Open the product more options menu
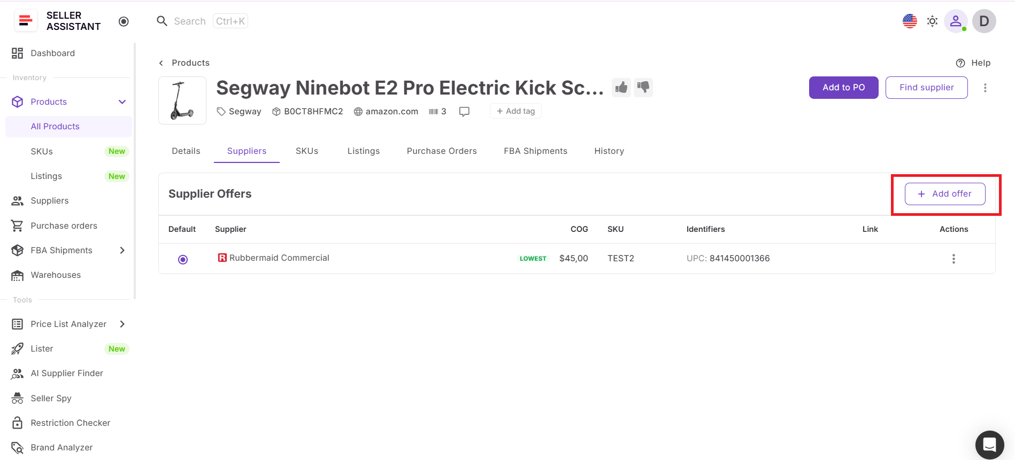 [985, 88]
